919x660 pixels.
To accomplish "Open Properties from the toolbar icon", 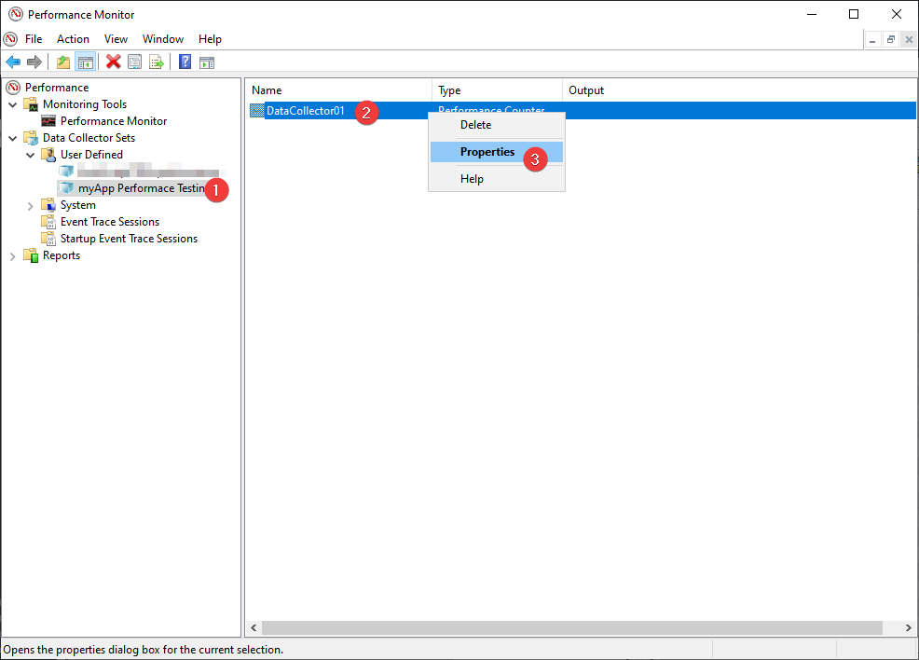I will click(x=135, y=62).
